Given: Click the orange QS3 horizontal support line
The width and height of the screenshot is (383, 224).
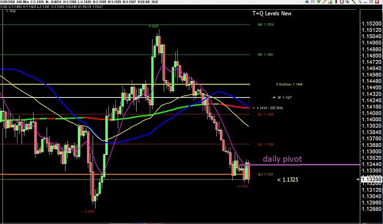Looking at the screenshot, I should 125,174.
